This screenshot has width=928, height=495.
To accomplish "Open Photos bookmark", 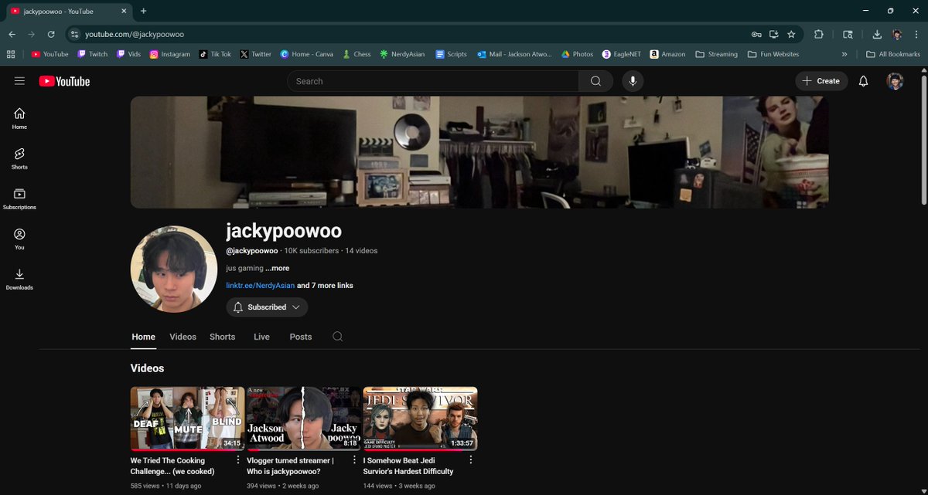I will coord(577,54).
